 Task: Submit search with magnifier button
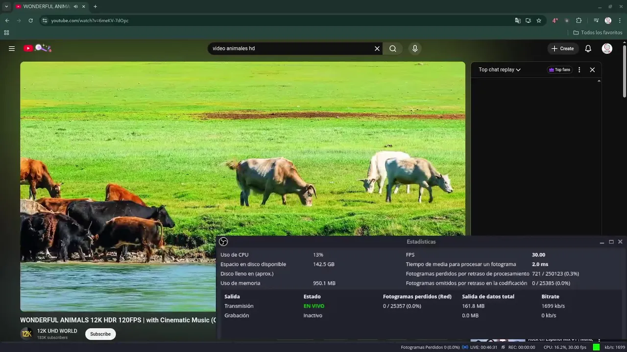pos(393,48)
